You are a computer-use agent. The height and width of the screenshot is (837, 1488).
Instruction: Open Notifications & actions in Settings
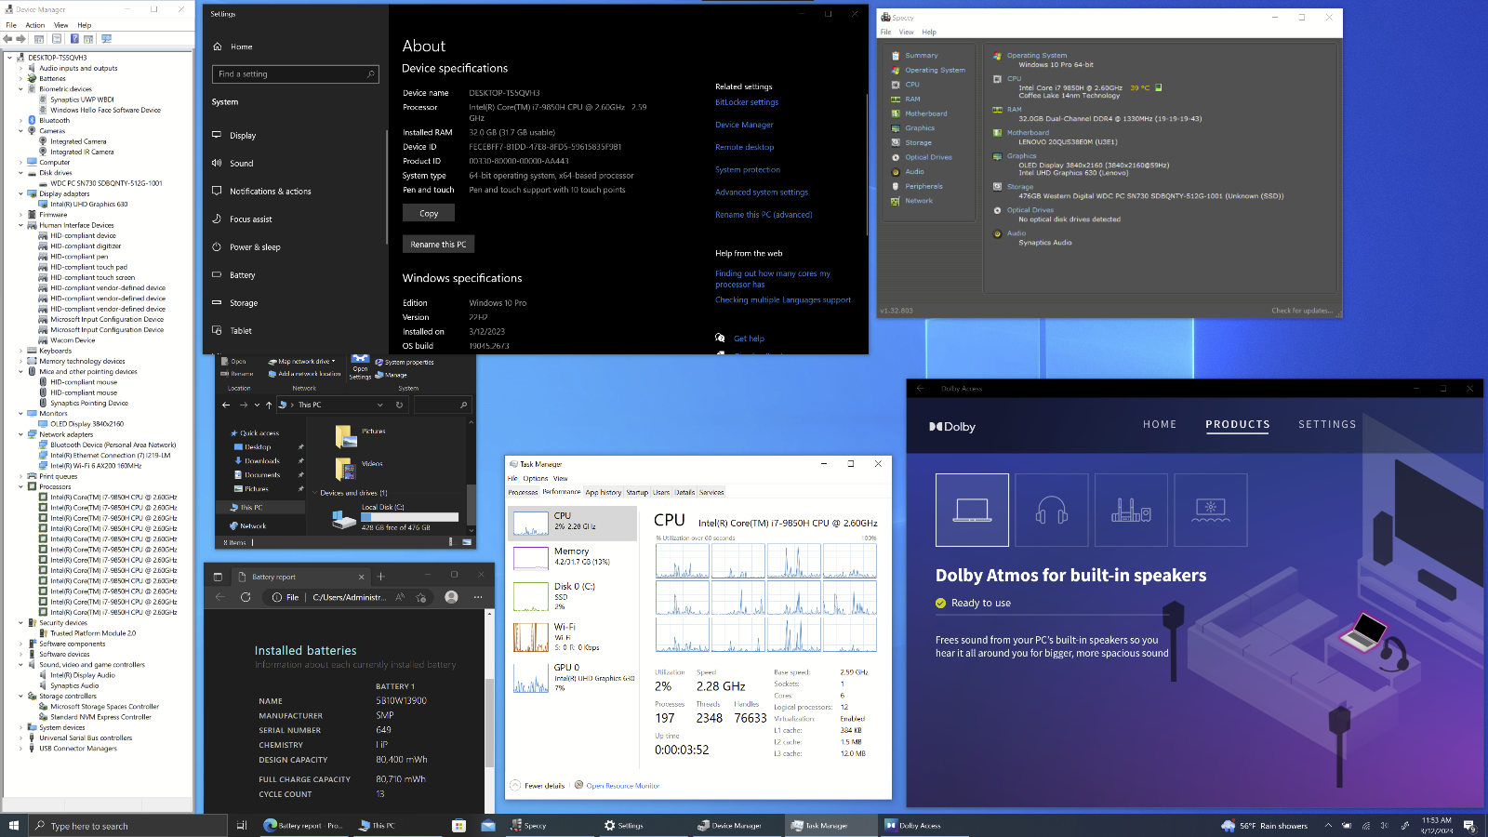pyautogui.click(x=271, y=192)
